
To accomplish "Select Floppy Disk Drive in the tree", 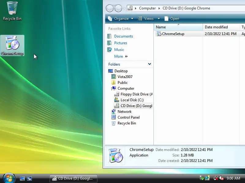I will [x=137, y=94].
